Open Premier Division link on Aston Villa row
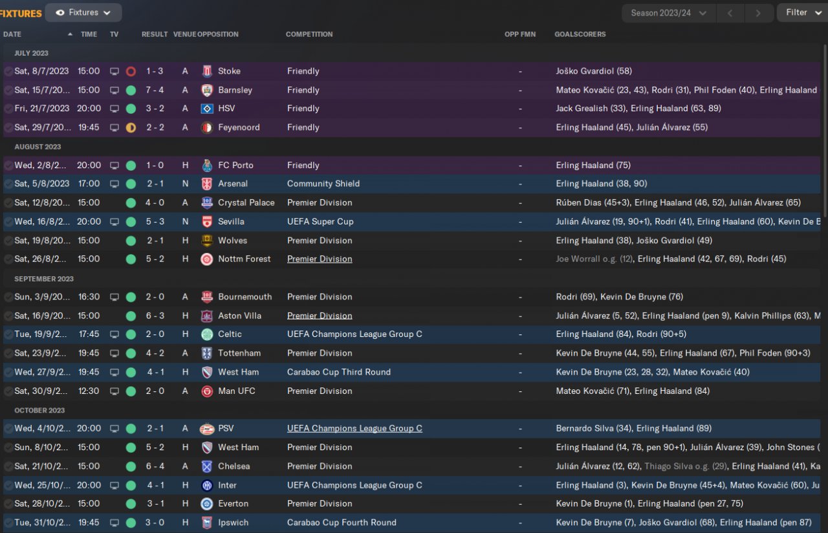The image size is (828, 533). 320,316
